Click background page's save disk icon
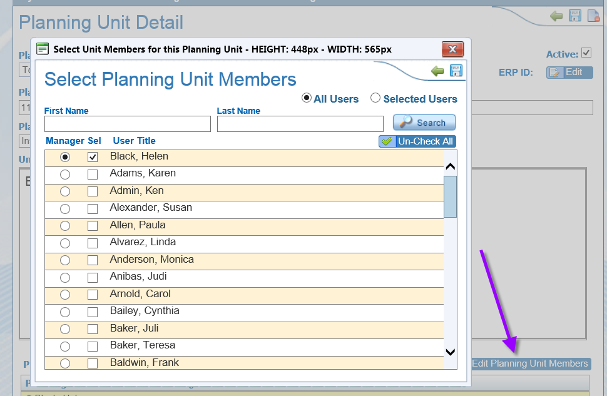 (575, 16)
